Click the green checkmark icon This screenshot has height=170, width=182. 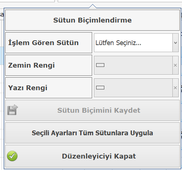pos(12,156)
